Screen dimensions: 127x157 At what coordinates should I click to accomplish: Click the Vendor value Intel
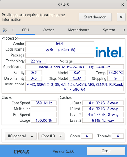pyautogui.click(x=60, y=44)
